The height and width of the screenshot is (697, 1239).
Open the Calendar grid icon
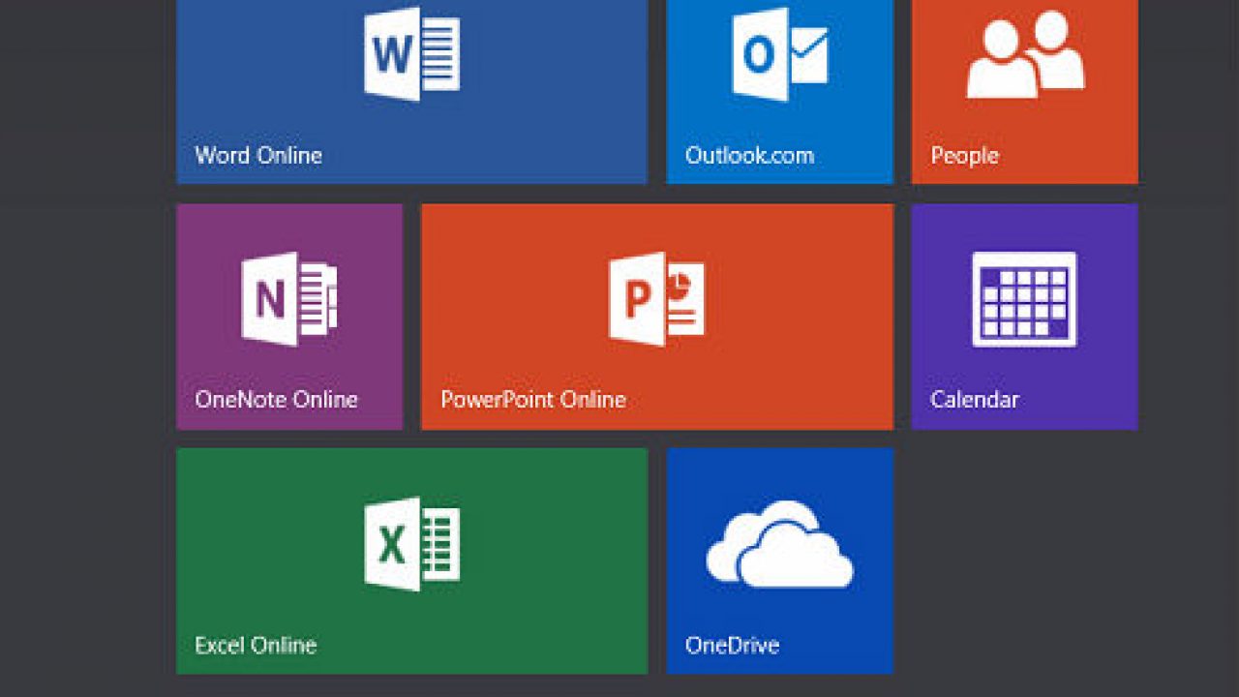(1024, 299)
